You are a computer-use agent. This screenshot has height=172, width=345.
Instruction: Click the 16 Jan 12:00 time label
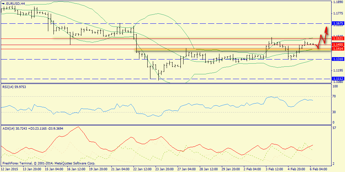pos(76,169)
